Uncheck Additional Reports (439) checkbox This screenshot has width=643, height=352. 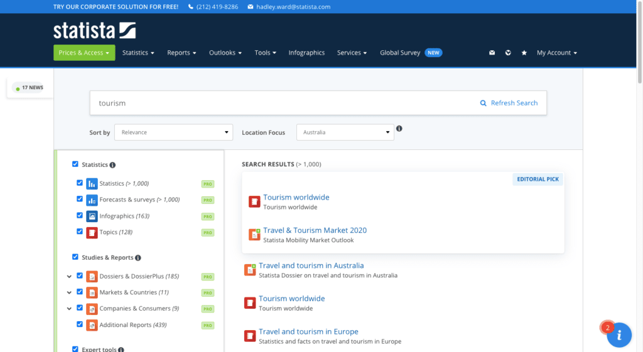80,324
